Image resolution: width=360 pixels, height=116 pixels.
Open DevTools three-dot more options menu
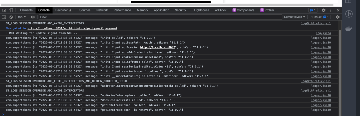click(331, 10)
